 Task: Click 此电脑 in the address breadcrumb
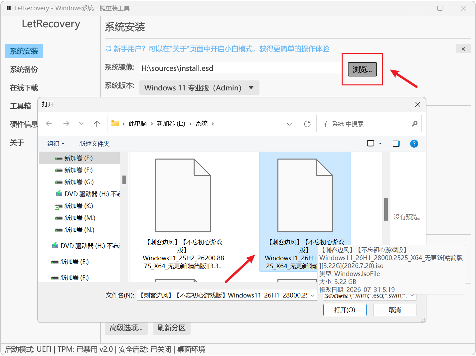coord(138,124)
